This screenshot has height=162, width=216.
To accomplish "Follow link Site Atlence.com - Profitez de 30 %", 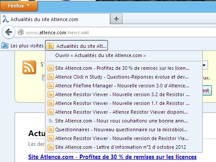I will pos(112,157).
